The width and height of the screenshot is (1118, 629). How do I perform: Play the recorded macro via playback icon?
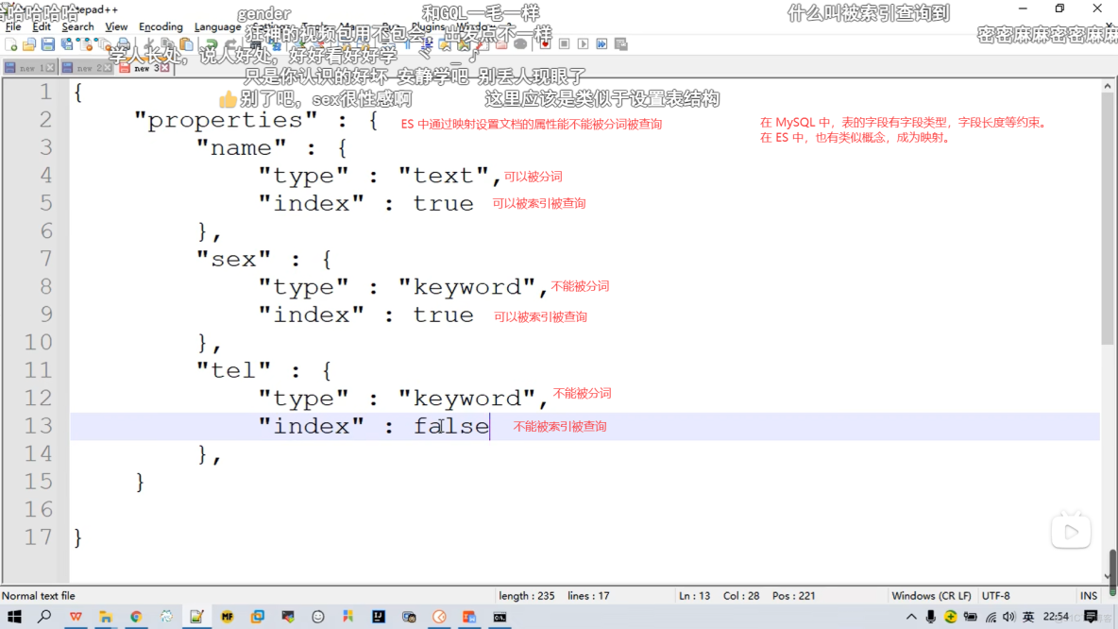pyautogui.click(x=583, y=43)
